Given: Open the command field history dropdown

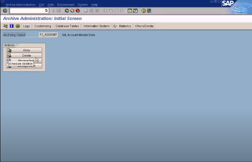Looking at the screenshot, I should [x=46, y=11].
